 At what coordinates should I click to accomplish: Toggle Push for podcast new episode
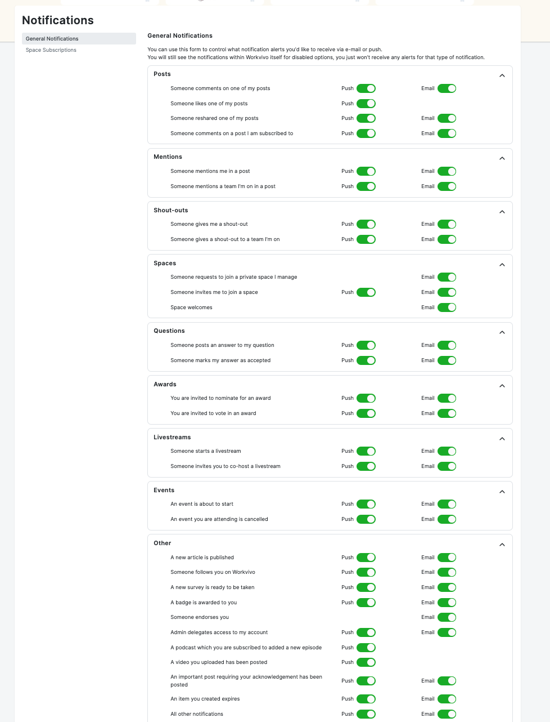[x=366, y=648]
